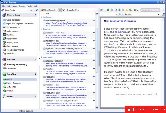
Task: Open the New Channel dropdown arrow
Action: pyautogui.click(x=56, y=10)
